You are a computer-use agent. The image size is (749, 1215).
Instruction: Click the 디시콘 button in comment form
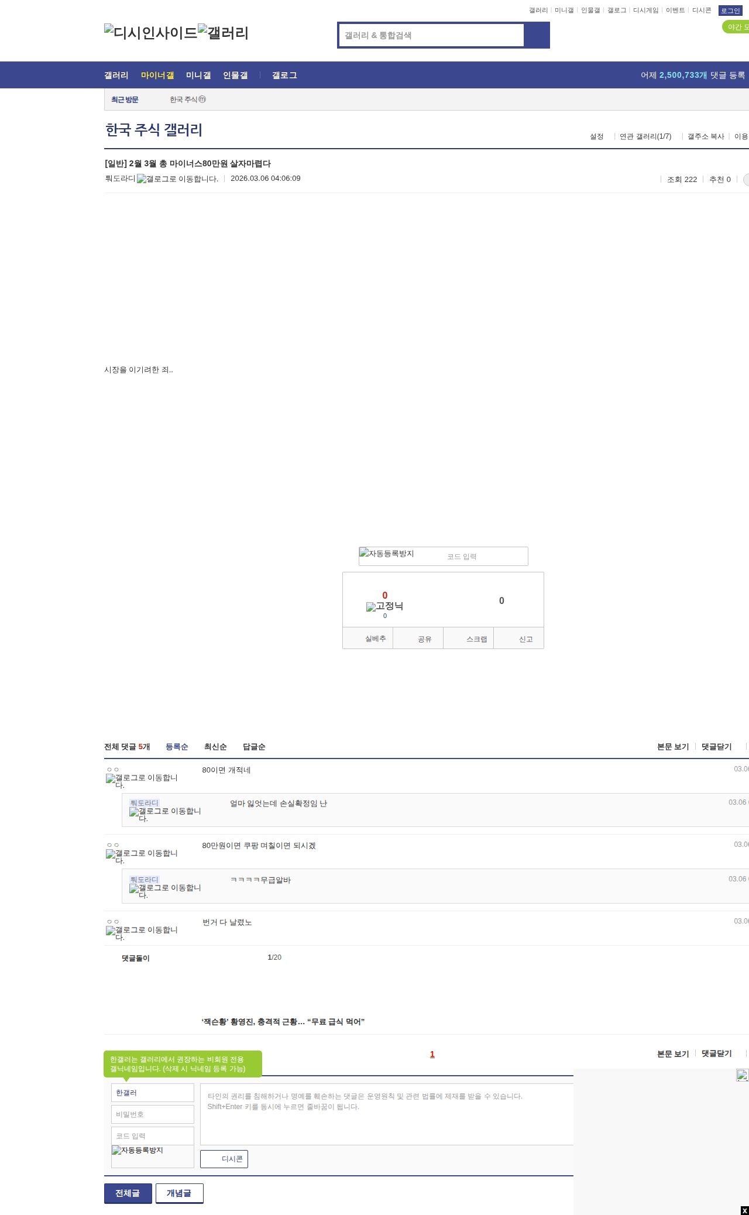coord(224,1159)
